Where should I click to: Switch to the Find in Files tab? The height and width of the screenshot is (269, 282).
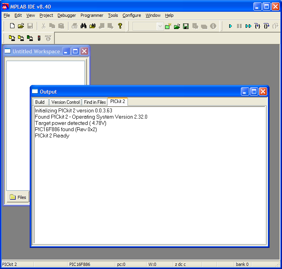point(95,102)
